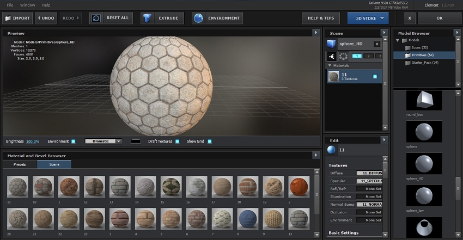Image resolution: width=463 pixels, height=240 pixels.
Task: Click the Starter_Pack (34) folder
Action: [422, 63]
